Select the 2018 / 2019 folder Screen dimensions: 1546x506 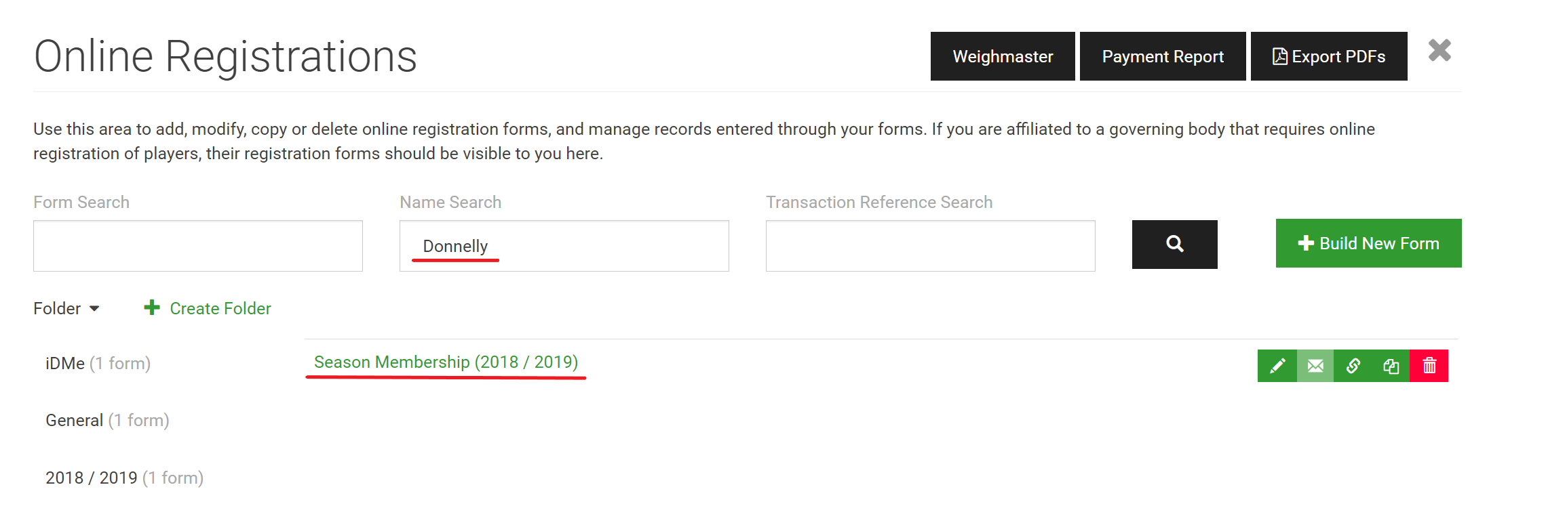pos(124,478)
